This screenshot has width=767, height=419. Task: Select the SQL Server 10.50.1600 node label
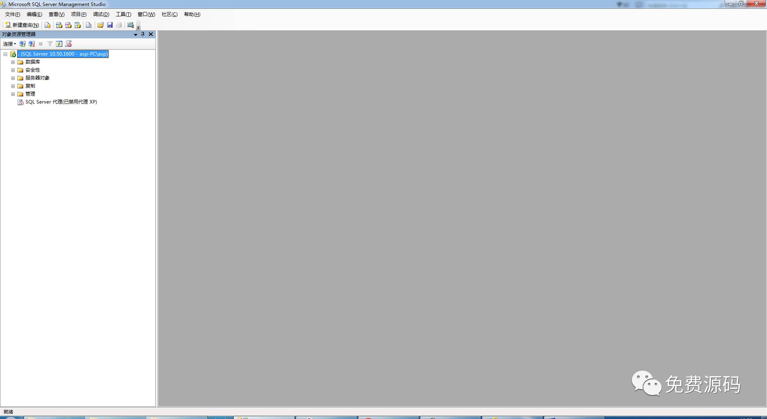pos(63,54)
